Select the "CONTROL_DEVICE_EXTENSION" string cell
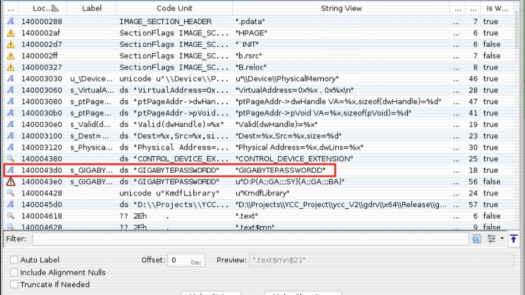The height and width of the screenshot is (295, 525). tap(295, 159)
